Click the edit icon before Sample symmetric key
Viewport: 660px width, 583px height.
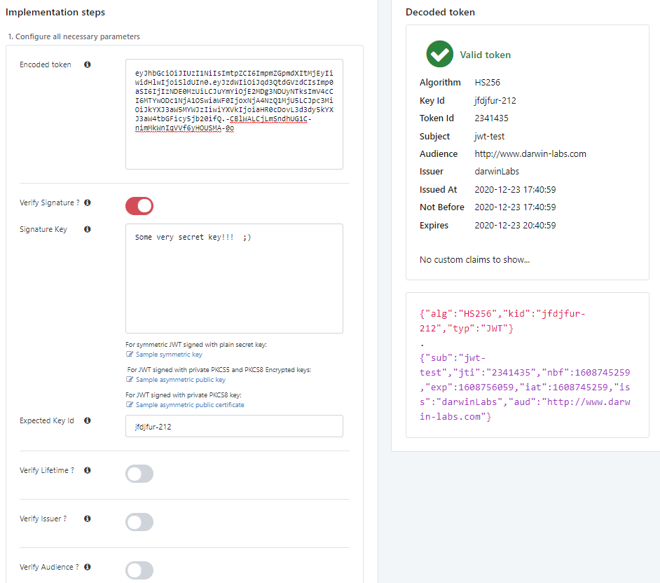129,355
